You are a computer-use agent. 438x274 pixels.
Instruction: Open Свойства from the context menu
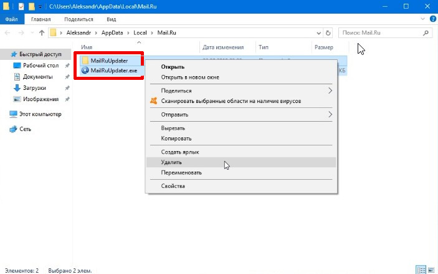point(241,186)
